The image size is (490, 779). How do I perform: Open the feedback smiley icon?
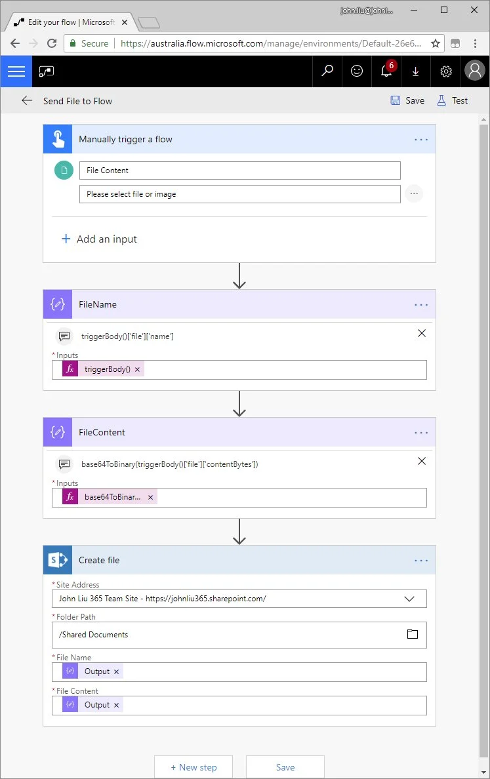pyautogui.click(x=357, y=71)
